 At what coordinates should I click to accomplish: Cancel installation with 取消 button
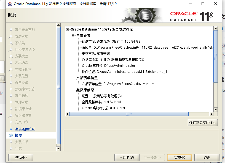click(207, 158)
